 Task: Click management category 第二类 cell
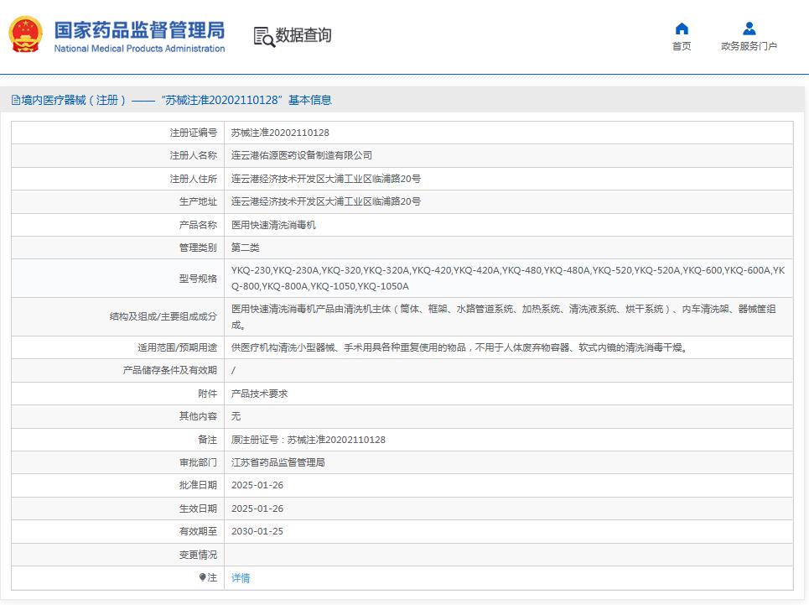(x=242, y=248)
